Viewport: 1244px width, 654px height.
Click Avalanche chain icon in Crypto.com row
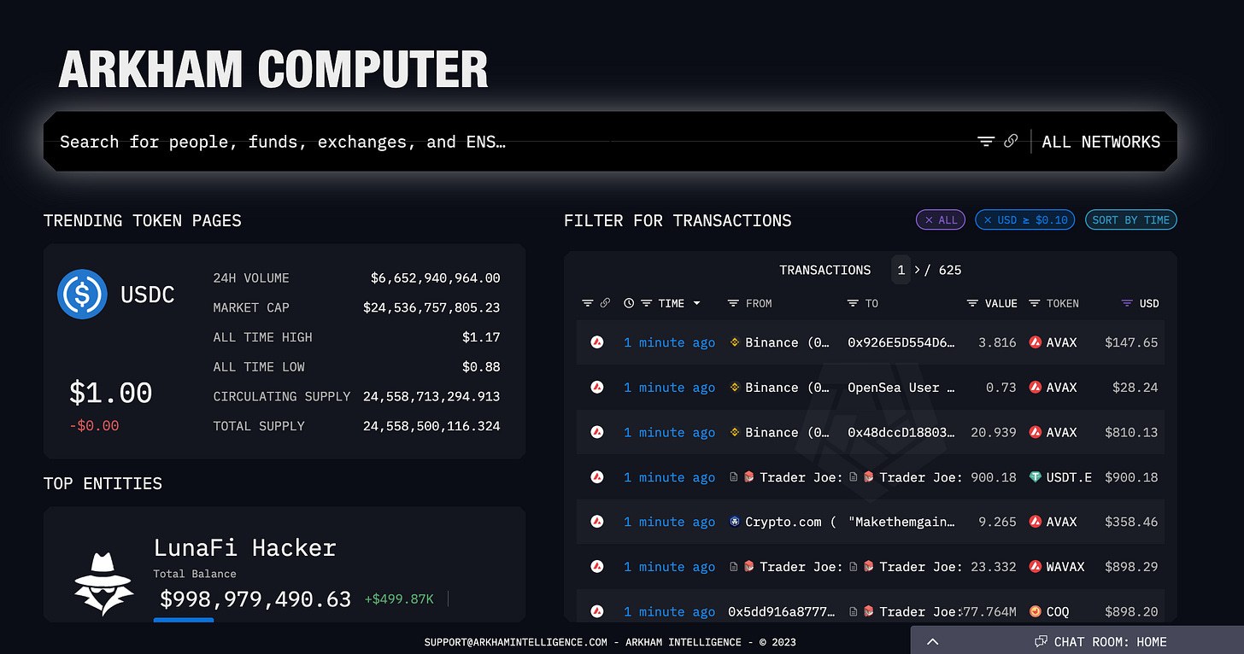click(597, 522)
